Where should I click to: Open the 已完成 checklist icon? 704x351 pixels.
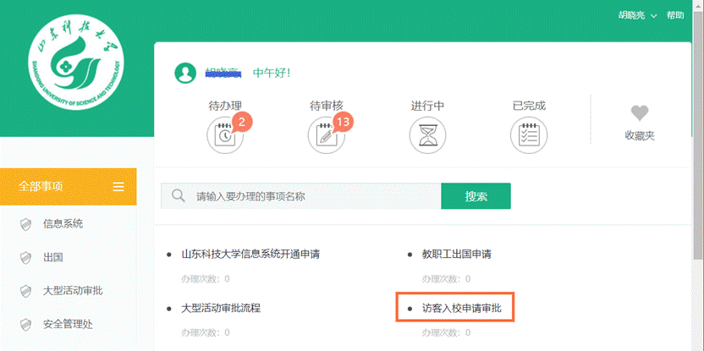pyautogui.click(x=529, y=134)
